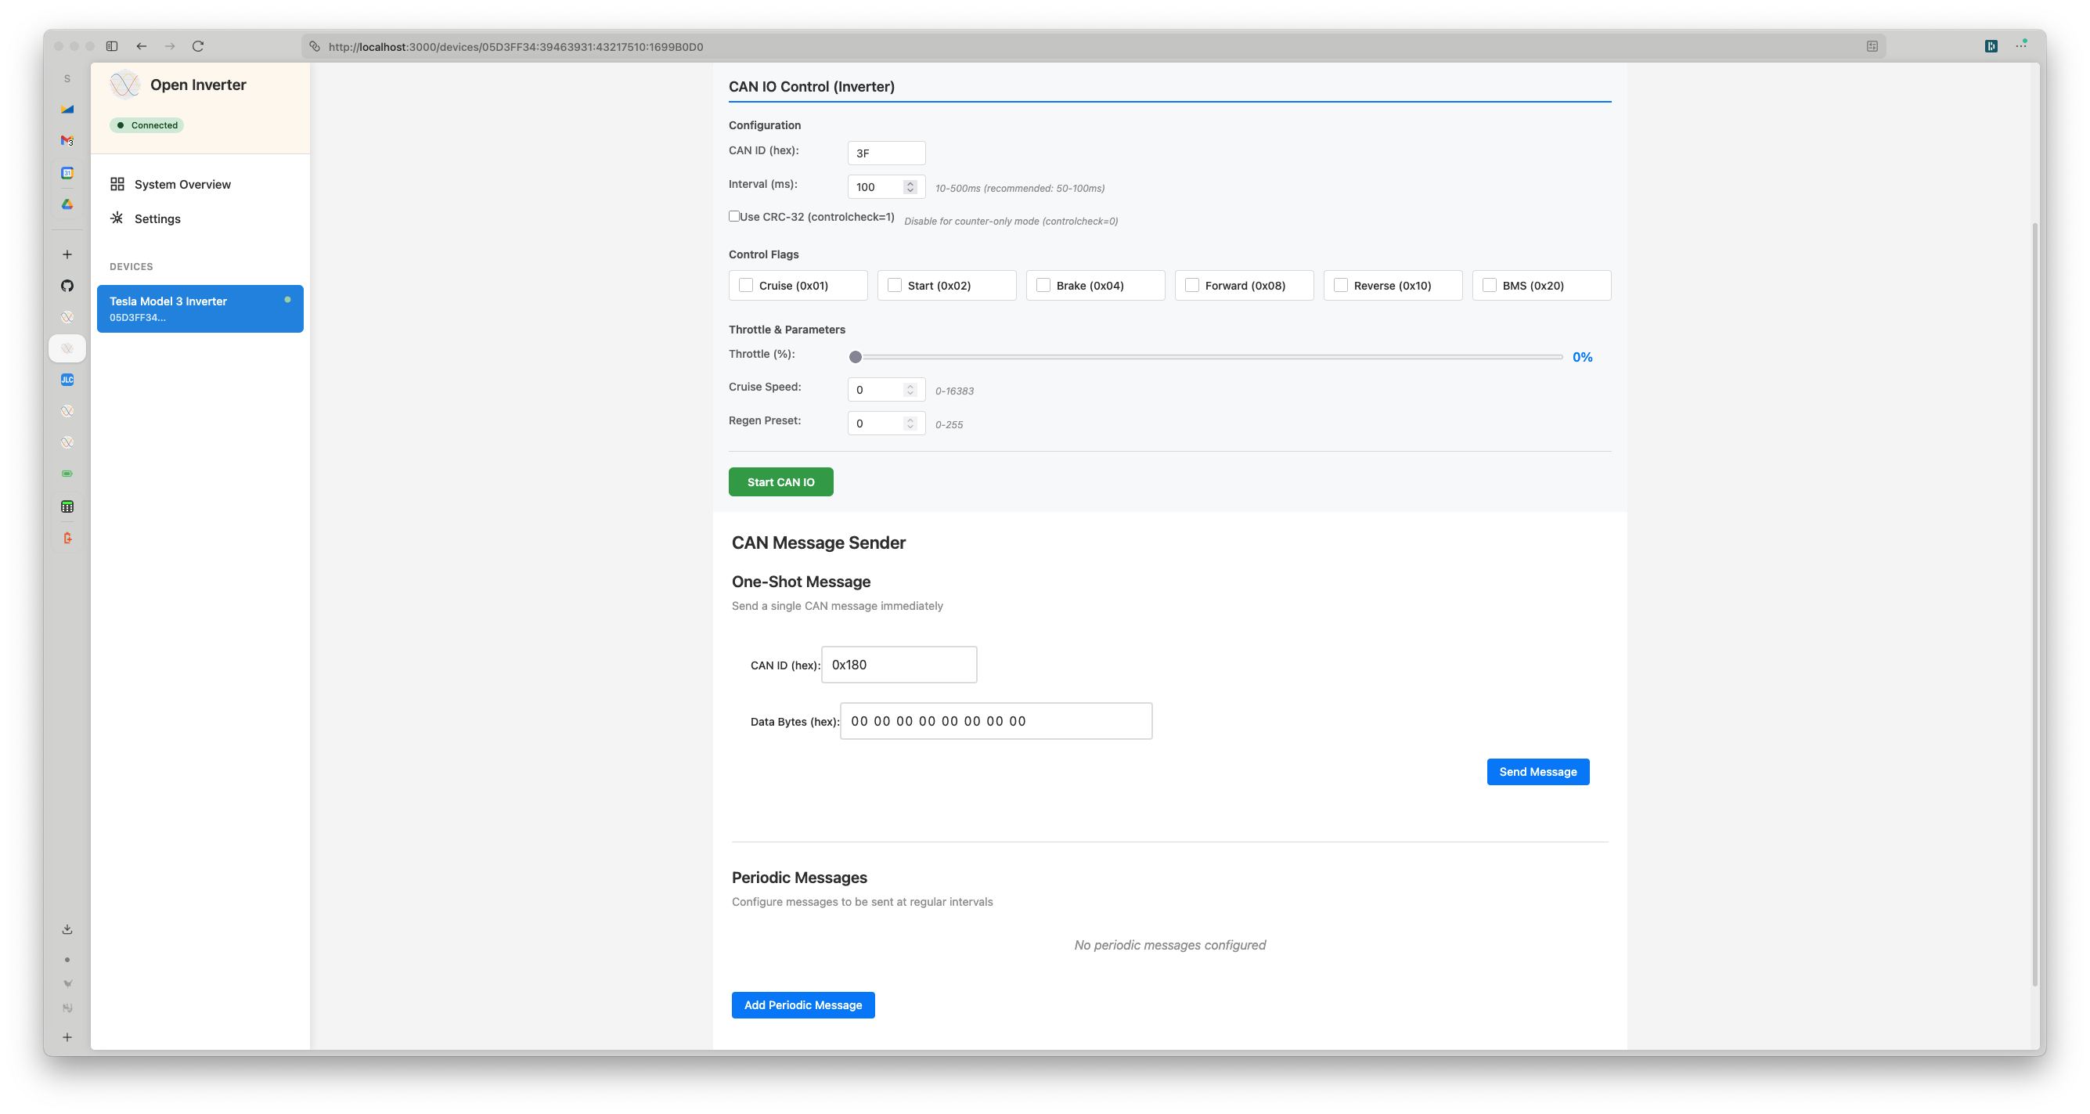Click the Cruise Speed stepper arrows
Viewport: 2090px width, 1114px height.
910,391
